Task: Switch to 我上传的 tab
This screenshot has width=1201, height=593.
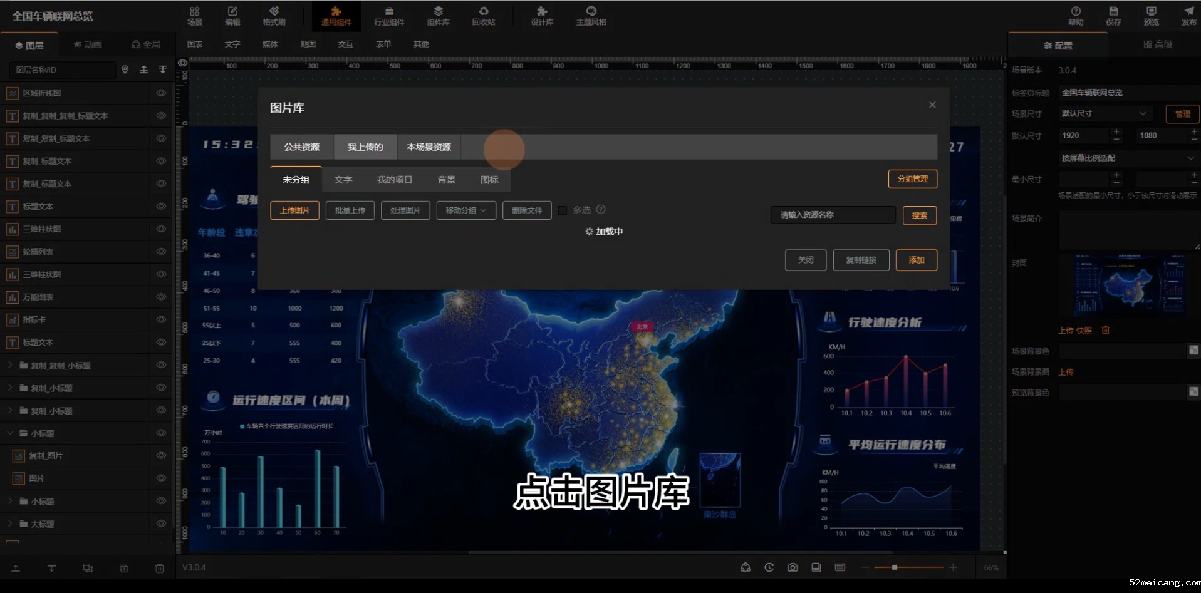Action: coord(365,147)
